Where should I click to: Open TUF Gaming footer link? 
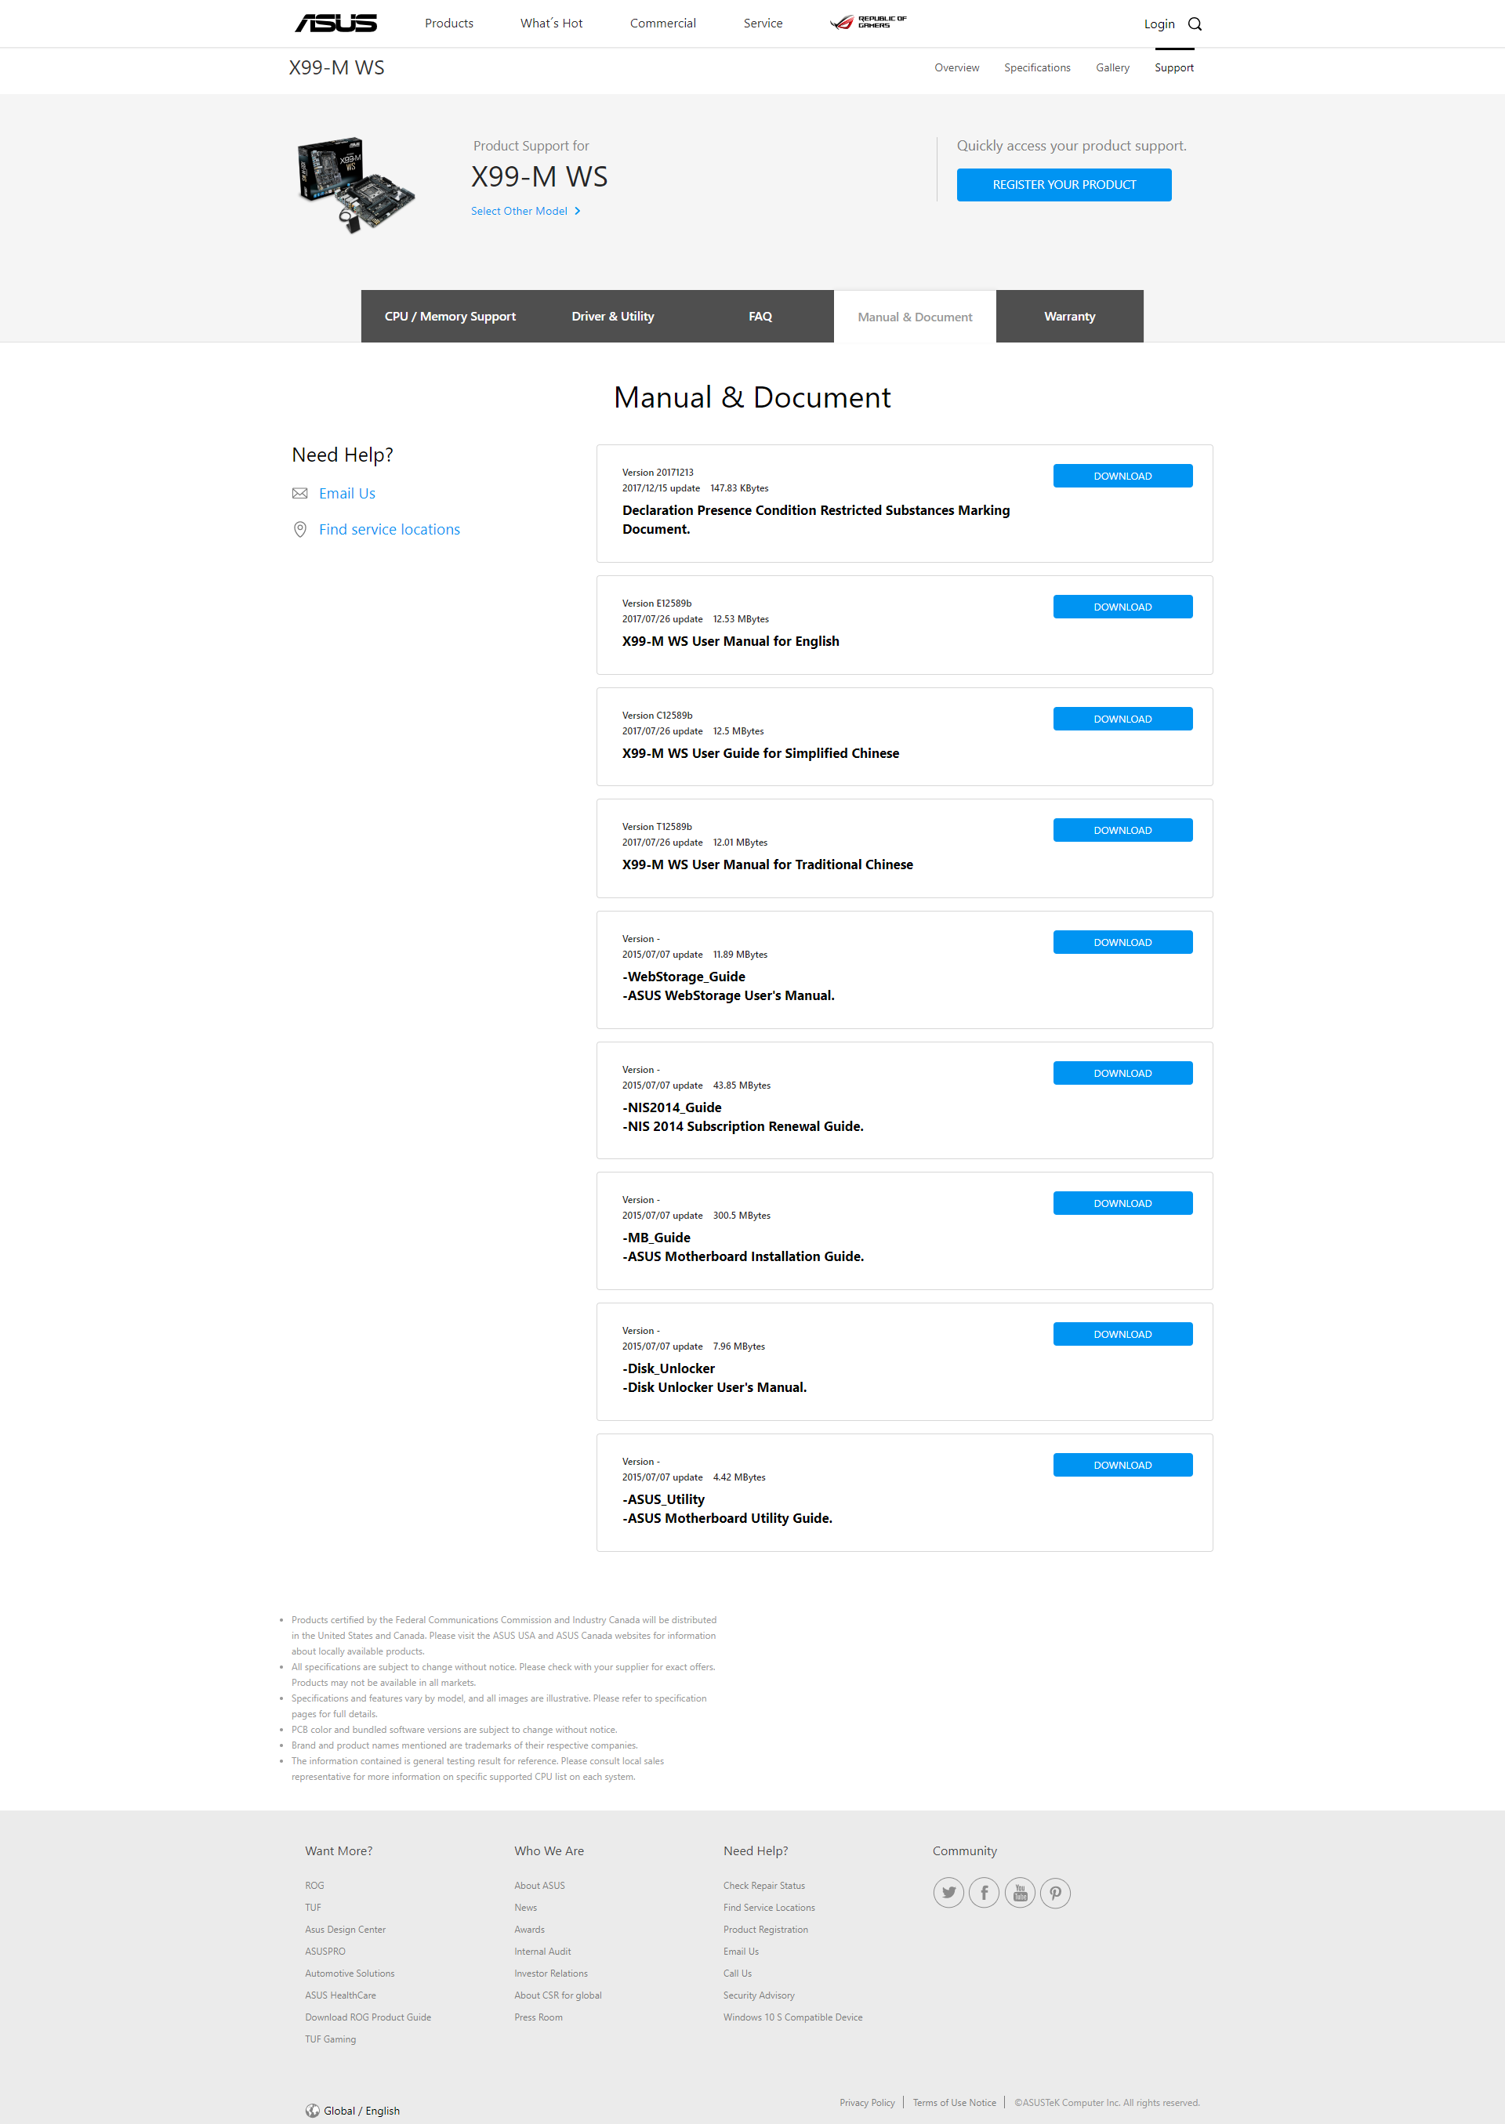[x=330, y=2039]
